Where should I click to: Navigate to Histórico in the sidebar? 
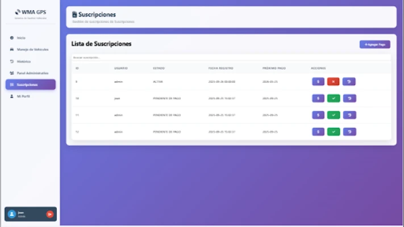coord(24,61)
